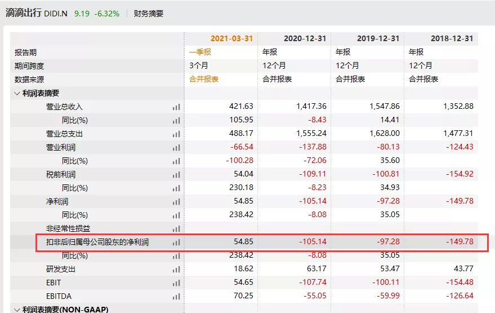
Task: Select the 营业利润 row label
Action: click(x=61, y=148)
